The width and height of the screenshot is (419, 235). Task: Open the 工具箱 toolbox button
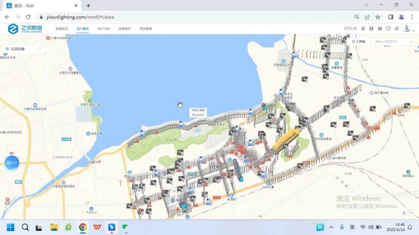click(x=358, y=41)
